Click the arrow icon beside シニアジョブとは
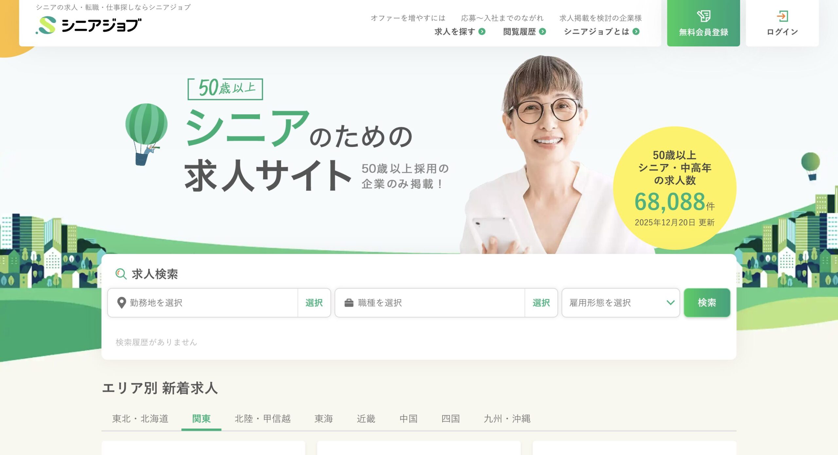Viewport: 838px width, 455px height. [x=636, y=31]
